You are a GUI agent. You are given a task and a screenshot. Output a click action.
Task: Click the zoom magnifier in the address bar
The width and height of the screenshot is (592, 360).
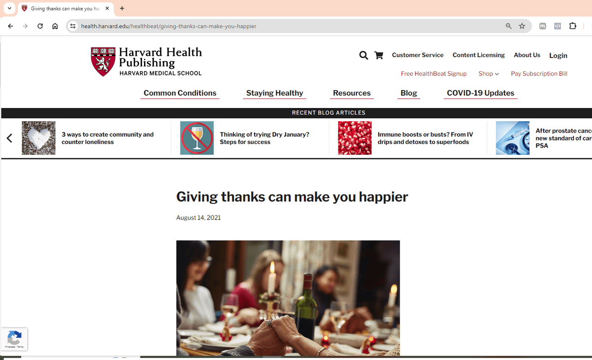509,26
